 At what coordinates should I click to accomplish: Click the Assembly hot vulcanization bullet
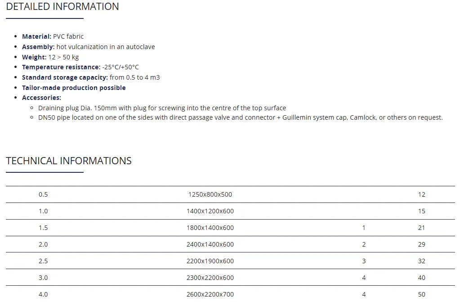(88, 47)
